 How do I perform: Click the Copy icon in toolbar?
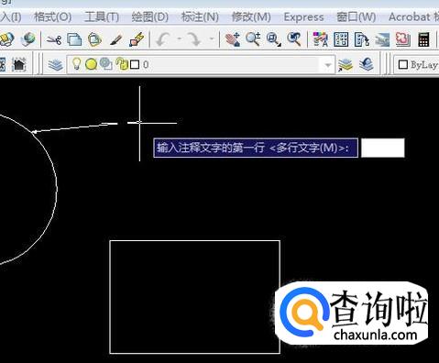coord(74,39)
